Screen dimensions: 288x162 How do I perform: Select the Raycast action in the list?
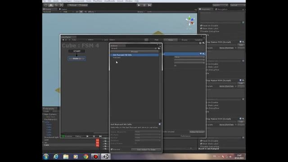pyautogui.click(x=117, y=58)
